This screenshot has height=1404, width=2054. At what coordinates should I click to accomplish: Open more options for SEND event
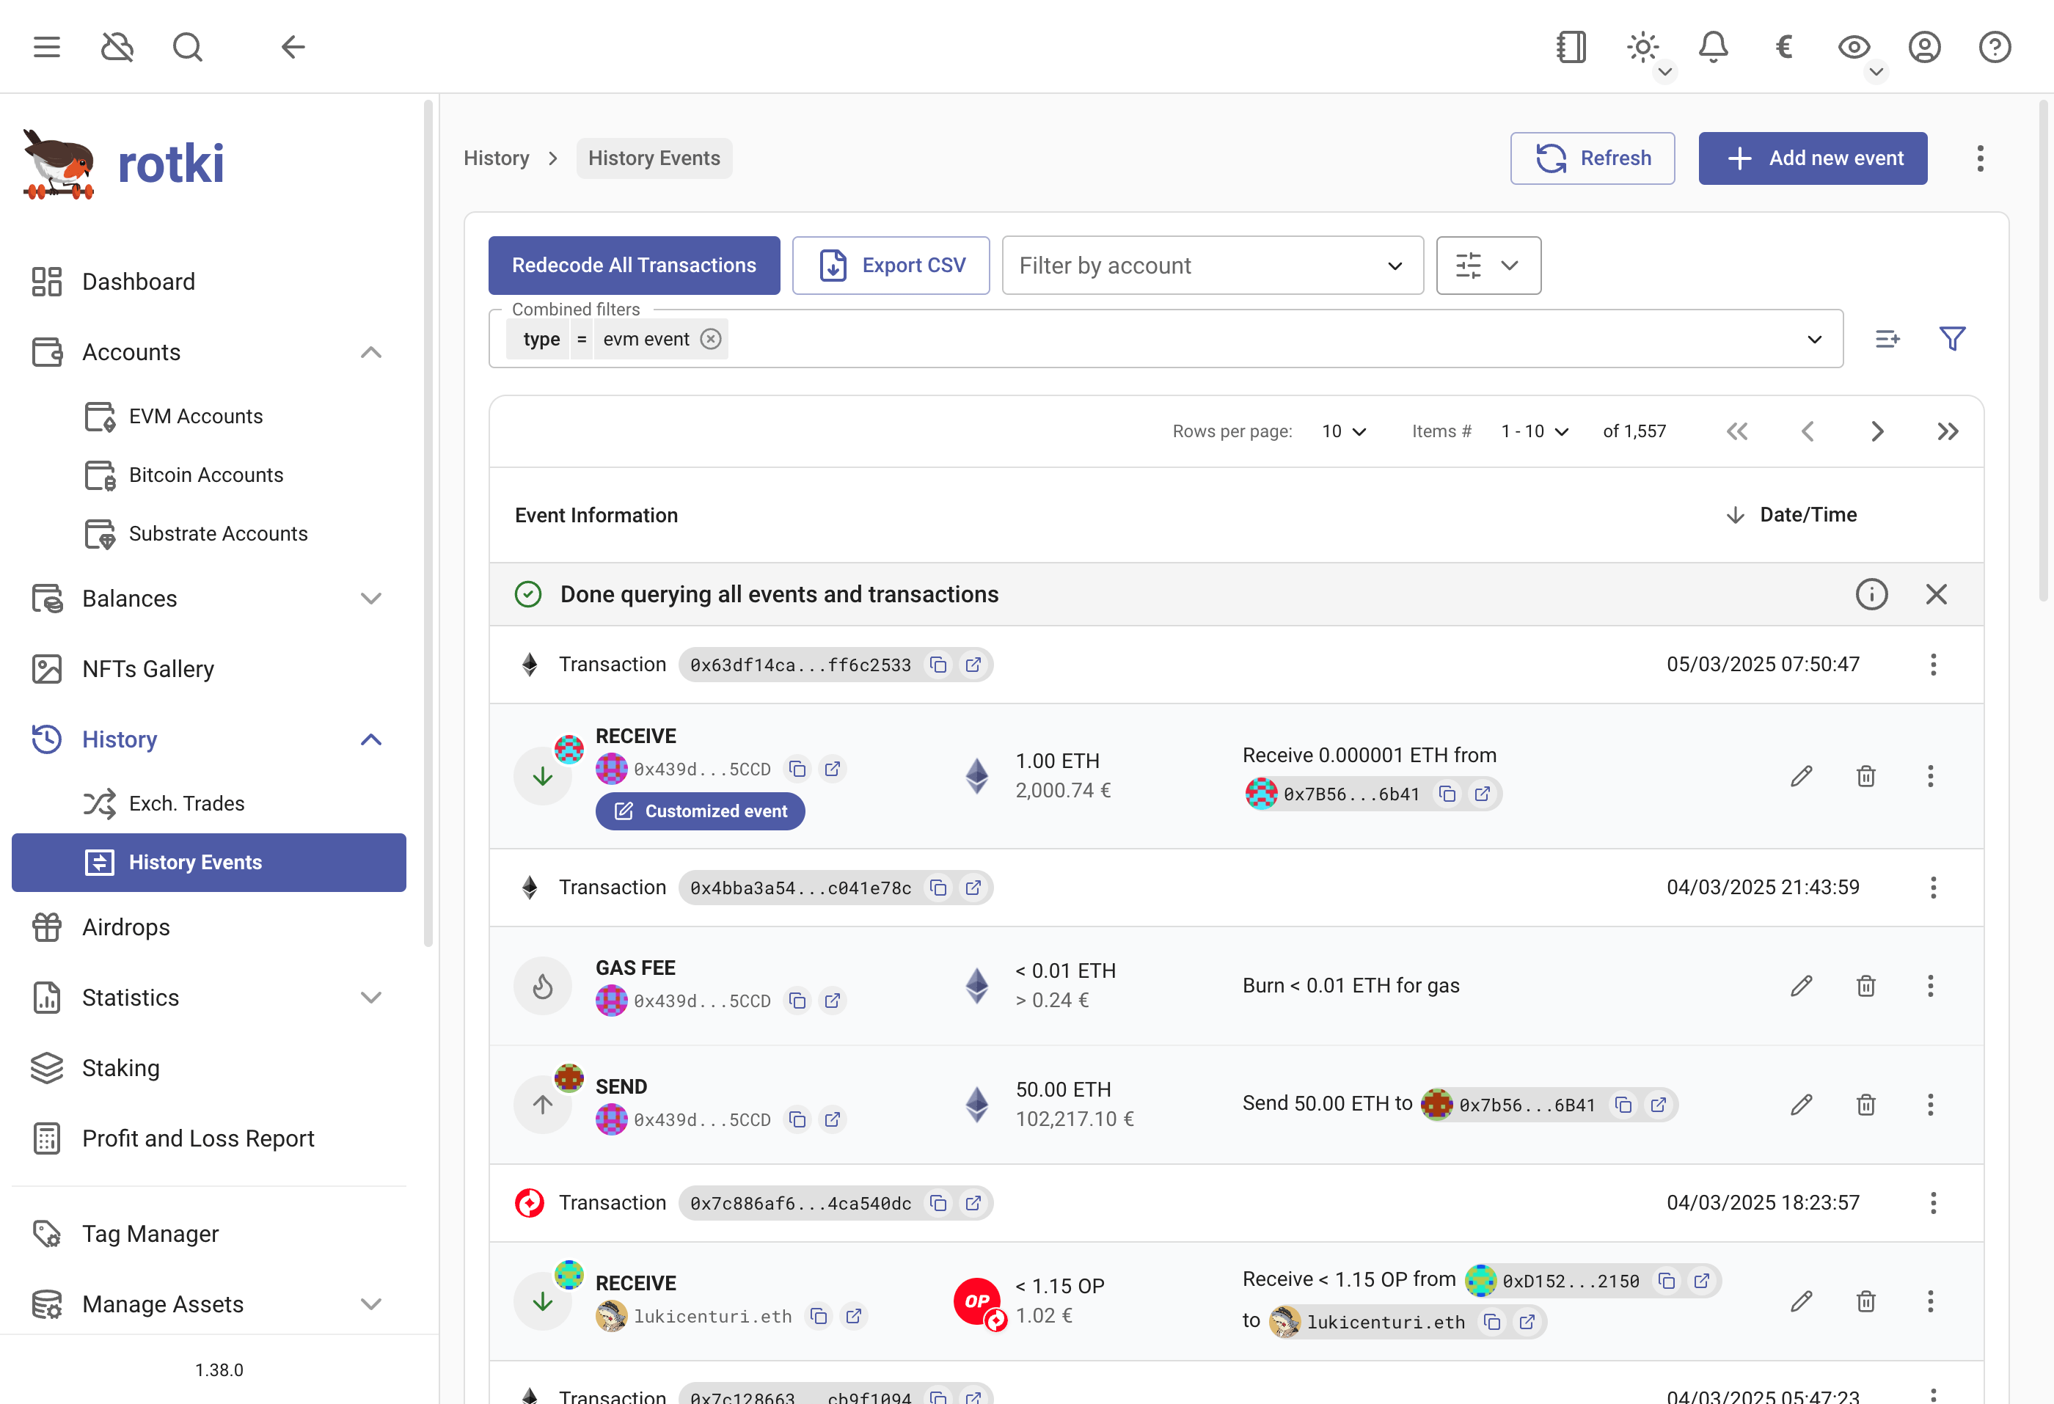(x=1931, y=1105)
